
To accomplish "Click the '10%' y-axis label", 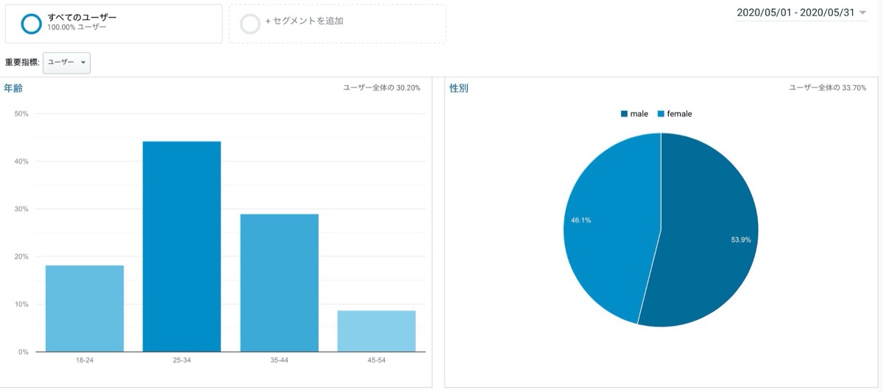I will tap(21, 305).
